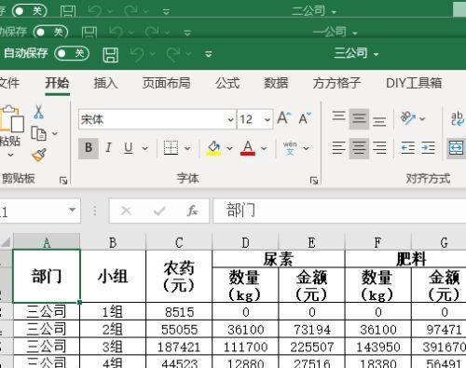Open the font color dropdown arrow
This screenshot has width=466, height=368.
point(264,148)
